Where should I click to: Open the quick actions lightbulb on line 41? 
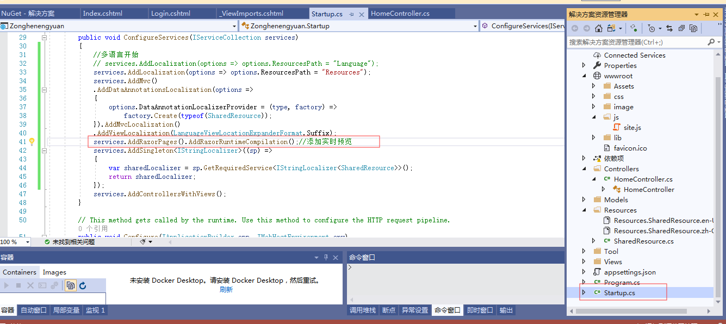32,141
